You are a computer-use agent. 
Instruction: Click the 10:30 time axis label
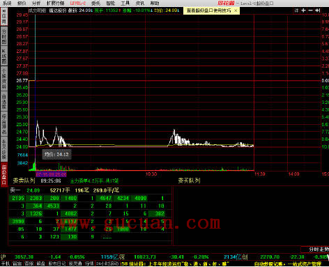point(151,174)
